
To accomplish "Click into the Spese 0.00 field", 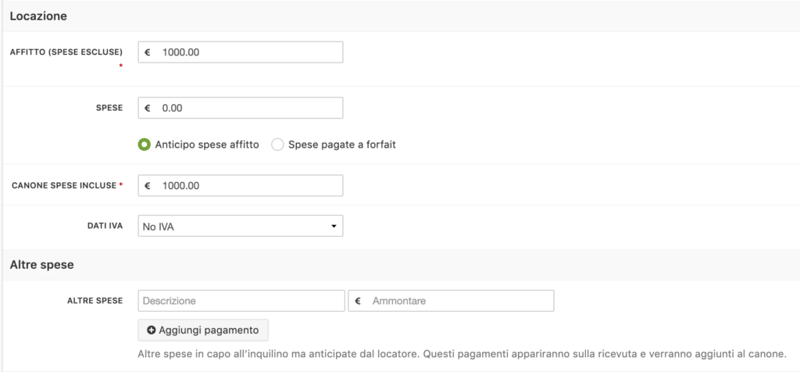I will 241,108.
